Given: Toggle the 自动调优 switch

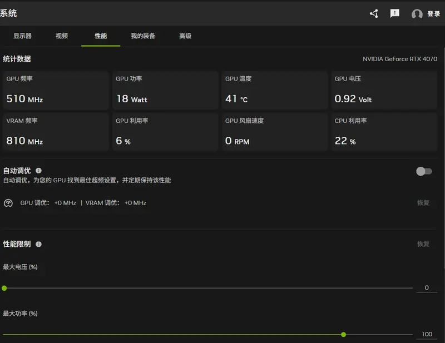Looking at the screenshot, I should click(x=424, y=171).
